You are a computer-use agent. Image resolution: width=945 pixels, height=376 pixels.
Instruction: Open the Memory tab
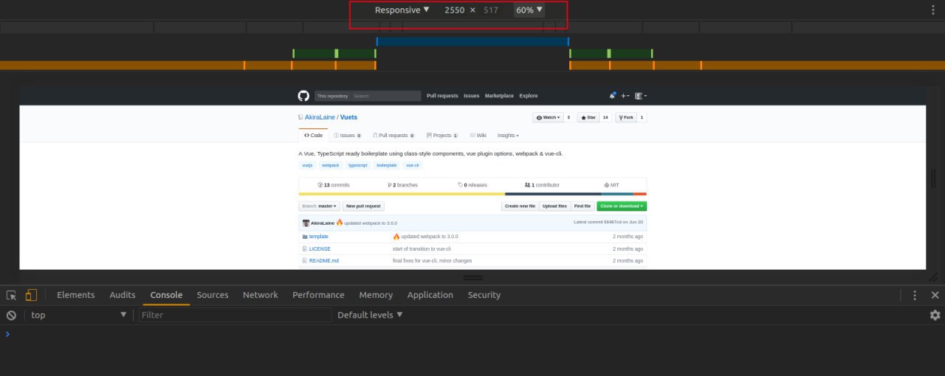(376, 295)
